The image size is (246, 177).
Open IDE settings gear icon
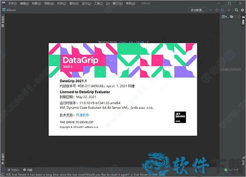coord(242,10)
